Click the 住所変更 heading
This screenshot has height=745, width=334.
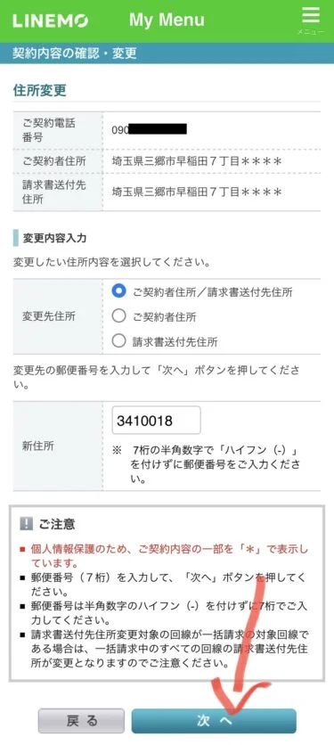tap(39, 90)
